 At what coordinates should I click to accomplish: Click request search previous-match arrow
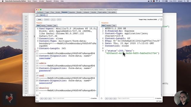pyautogui.click(x=46, y=98)
